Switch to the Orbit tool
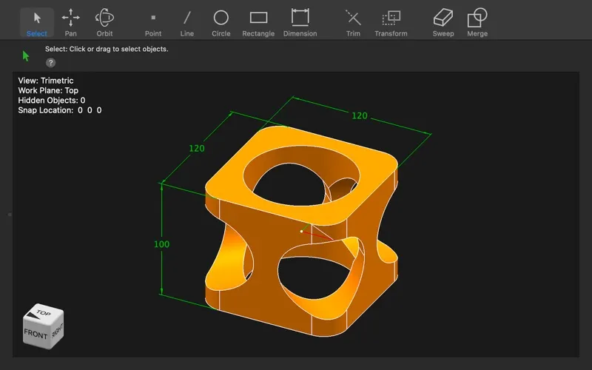Image resolution: width=592 pixels, height=370 pixels. (104, 23)
